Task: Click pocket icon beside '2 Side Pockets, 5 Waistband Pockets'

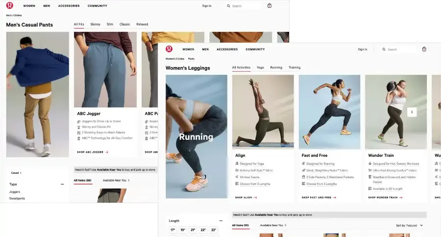Action: pyautogui.click(x=303, y=177)
